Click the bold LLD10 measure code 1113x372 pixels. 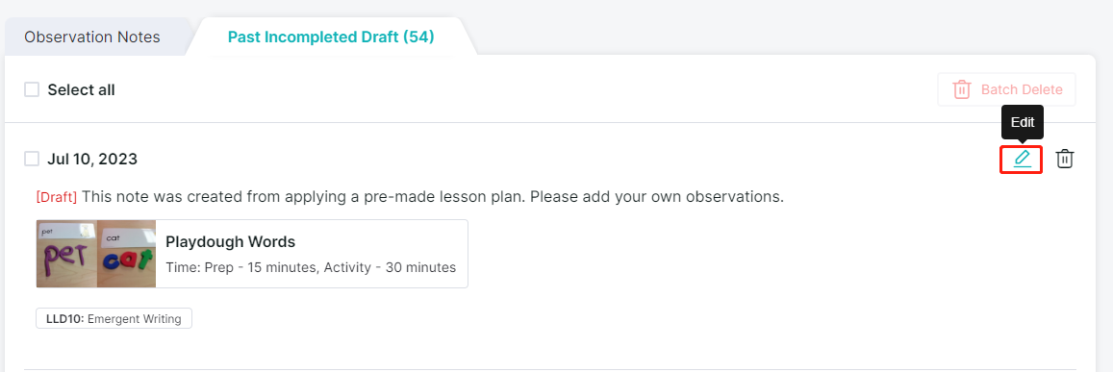[64, 319]
